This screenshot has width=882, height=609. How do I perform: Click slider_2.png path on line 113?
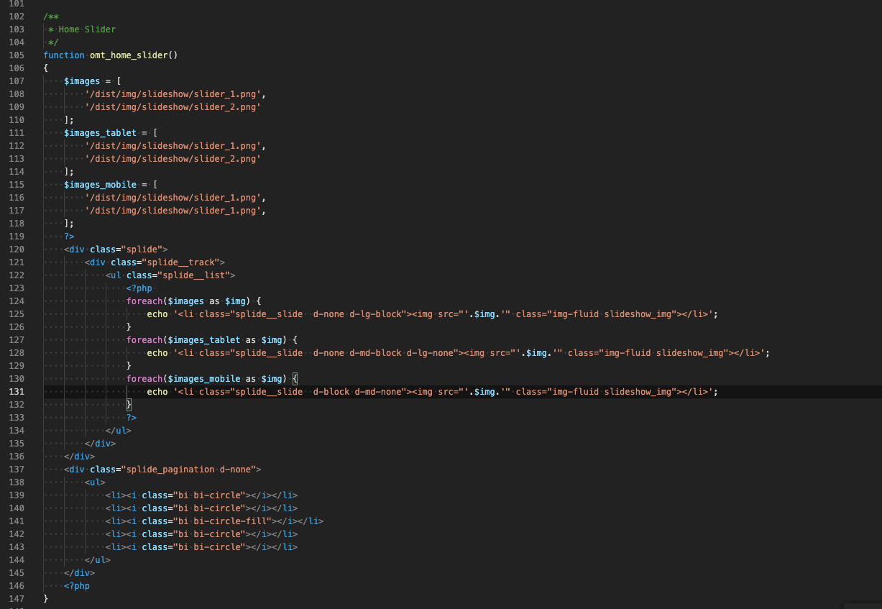point(173,159)
